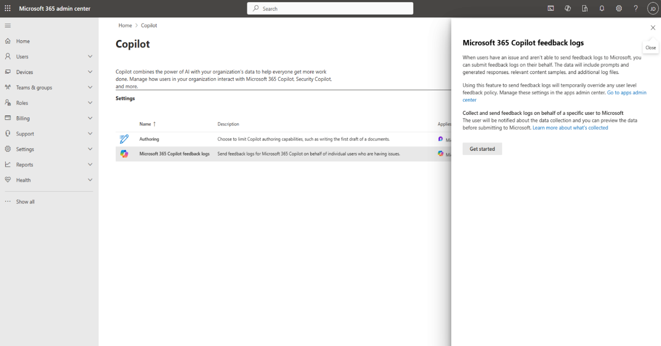Click the Settings gear icon in sidebar
Screen dimensions: 661x346
click(x=8, y=149)
